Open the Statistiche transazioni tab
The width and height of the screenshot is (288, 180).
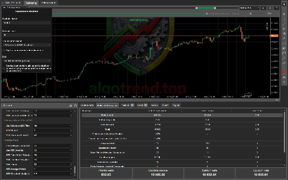tap(107, 105)
